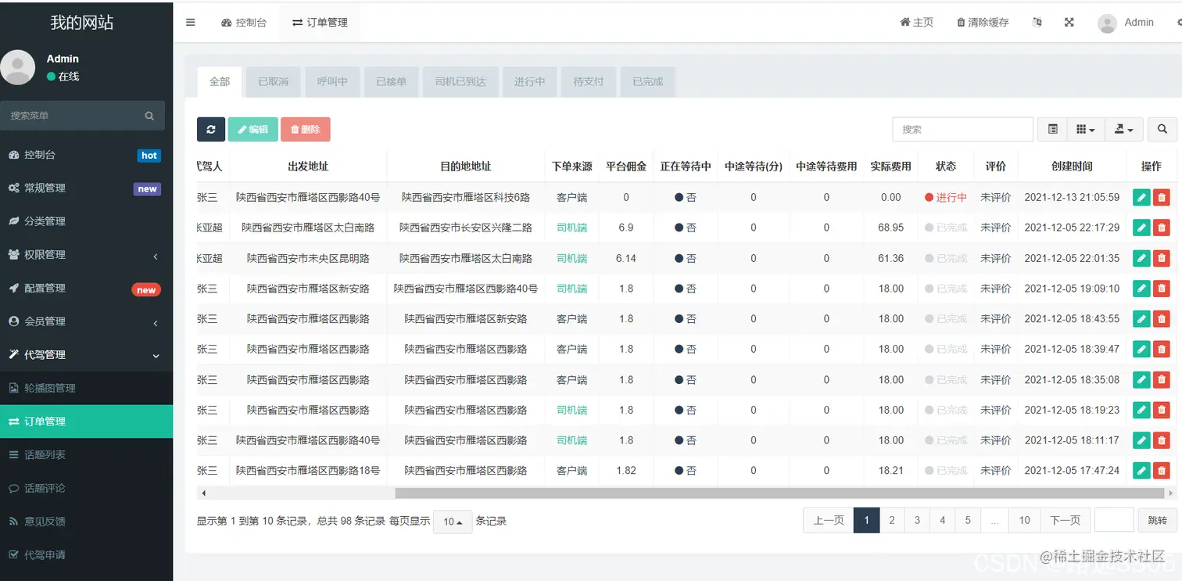Edit the order created 2021-12-05 18:43:55
Image resolution: width=1182 pixels, height=581 pixels.
1141,319
